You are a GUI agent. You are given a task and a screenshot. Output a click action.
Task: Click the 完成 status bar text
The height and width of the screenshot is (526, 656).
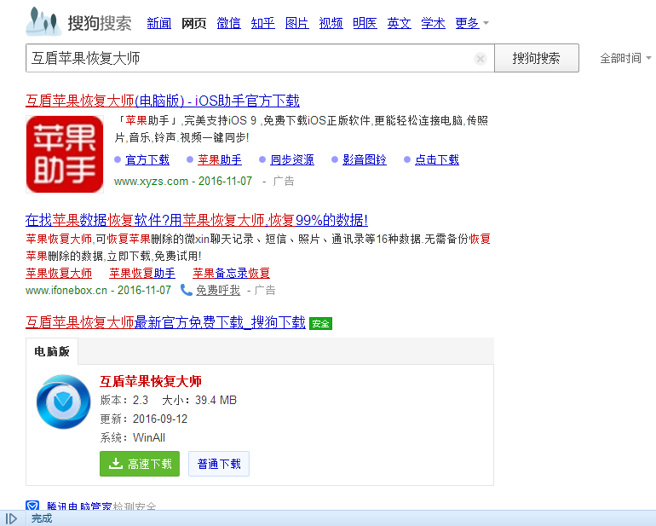(42, 518)
